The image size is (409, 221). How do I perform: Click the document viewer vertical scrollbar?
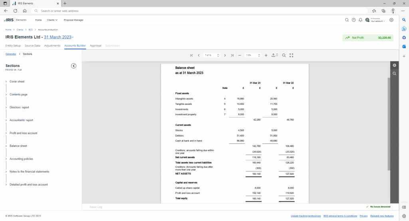[x=389, y=124]
